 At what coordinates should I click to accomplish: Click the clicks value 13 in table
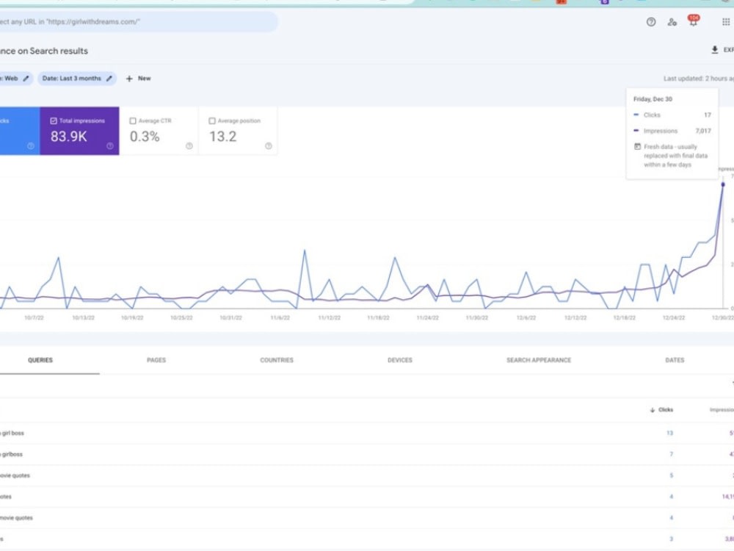(x=669, y=433)
